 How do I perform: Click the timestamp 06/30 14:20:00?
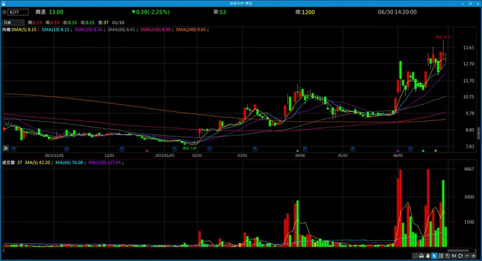pyautogui.click(x=397, y=12)
